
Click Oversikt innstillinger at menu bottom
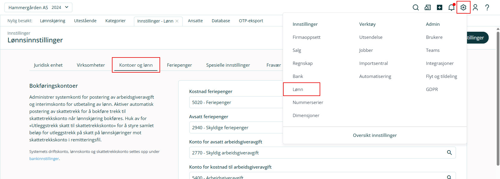[375, 135]
